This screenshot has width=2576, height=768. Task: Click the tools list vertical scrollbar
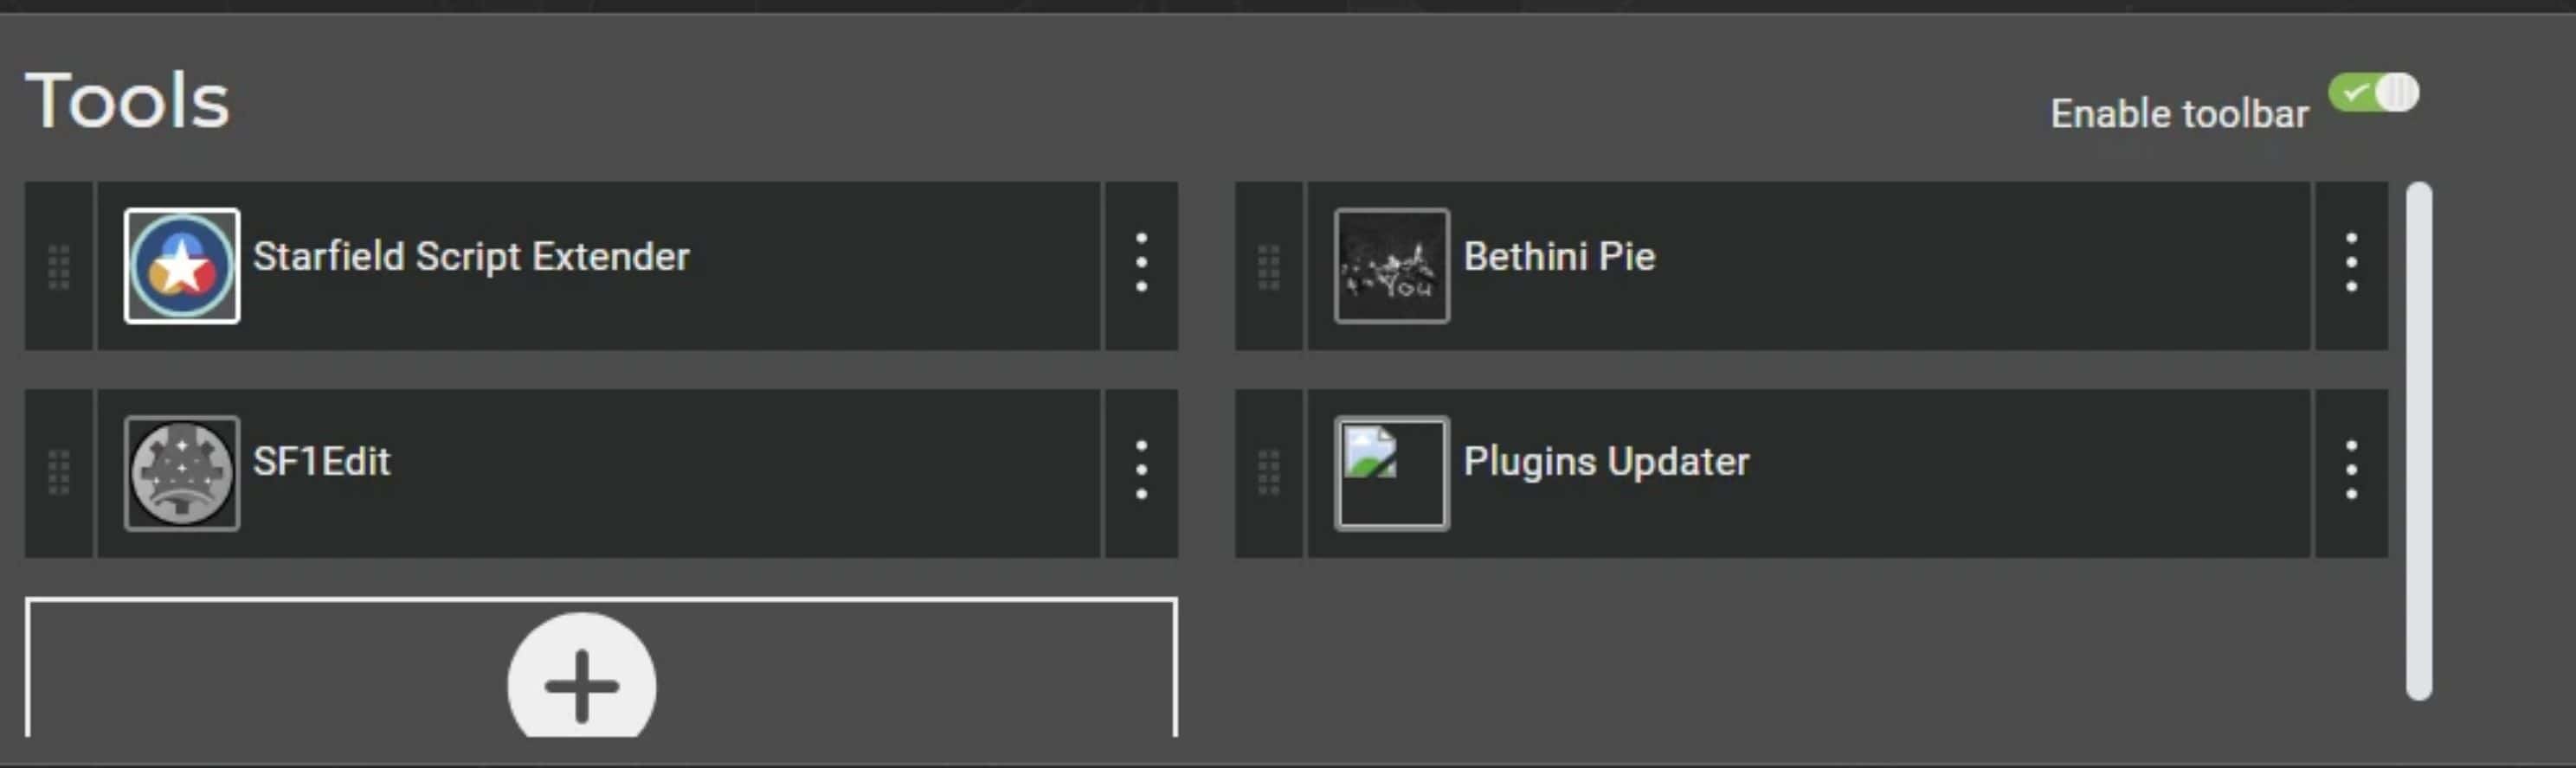point(2418,439)
